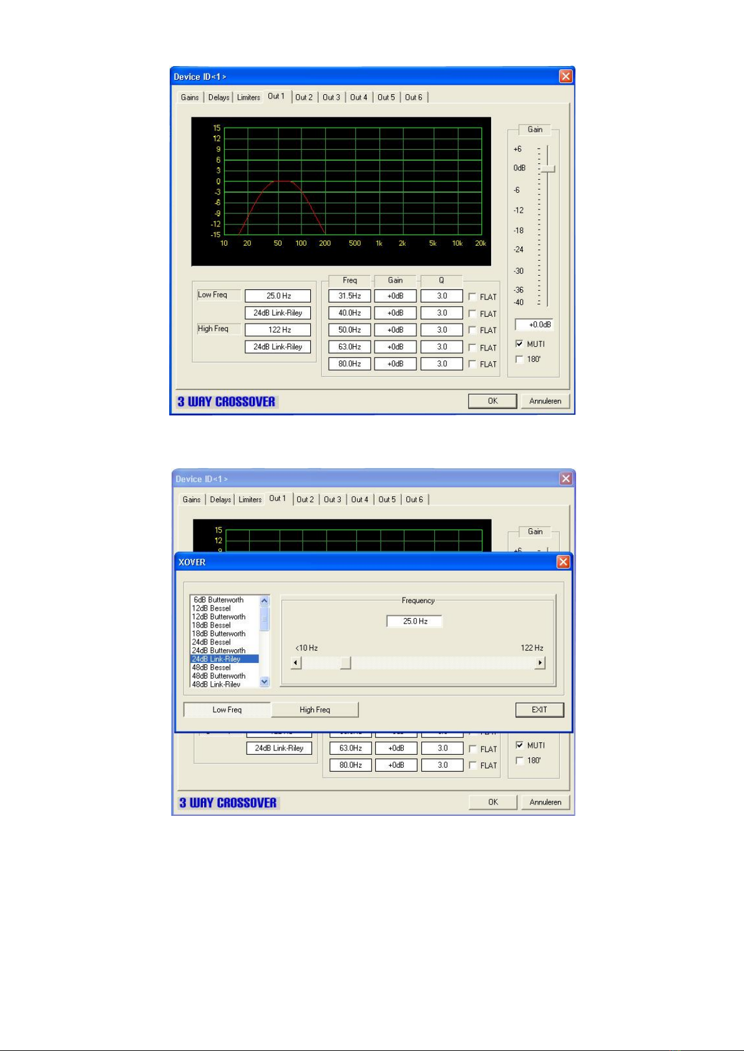
Task: Click the XOVER filter list scrollbar thumb
Action: 264,619
